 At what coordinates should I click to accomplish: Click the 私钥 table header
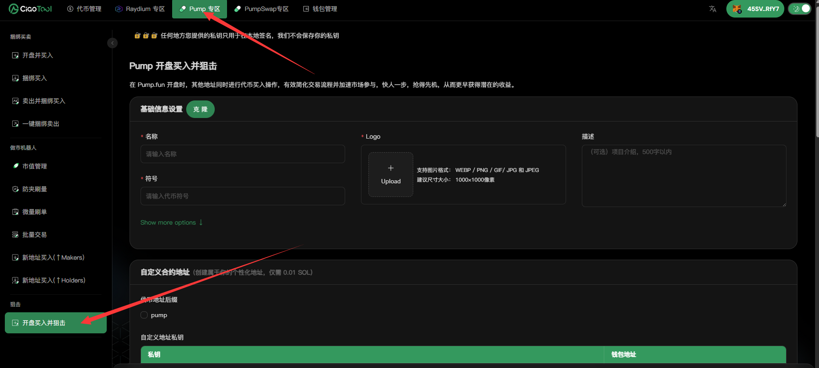tap(372, 354)
